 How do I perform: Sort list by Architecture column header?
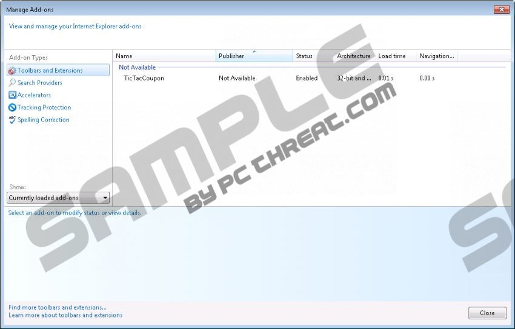pos(354,56)
